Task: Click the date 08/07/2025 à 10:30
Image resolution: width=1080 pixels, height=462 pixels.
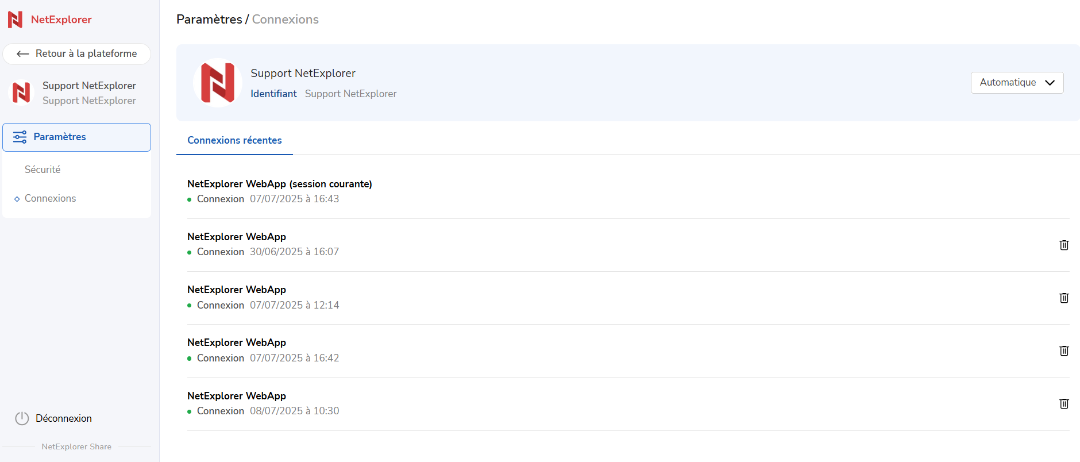Action: pyautogui.click(x=294, y=411)
